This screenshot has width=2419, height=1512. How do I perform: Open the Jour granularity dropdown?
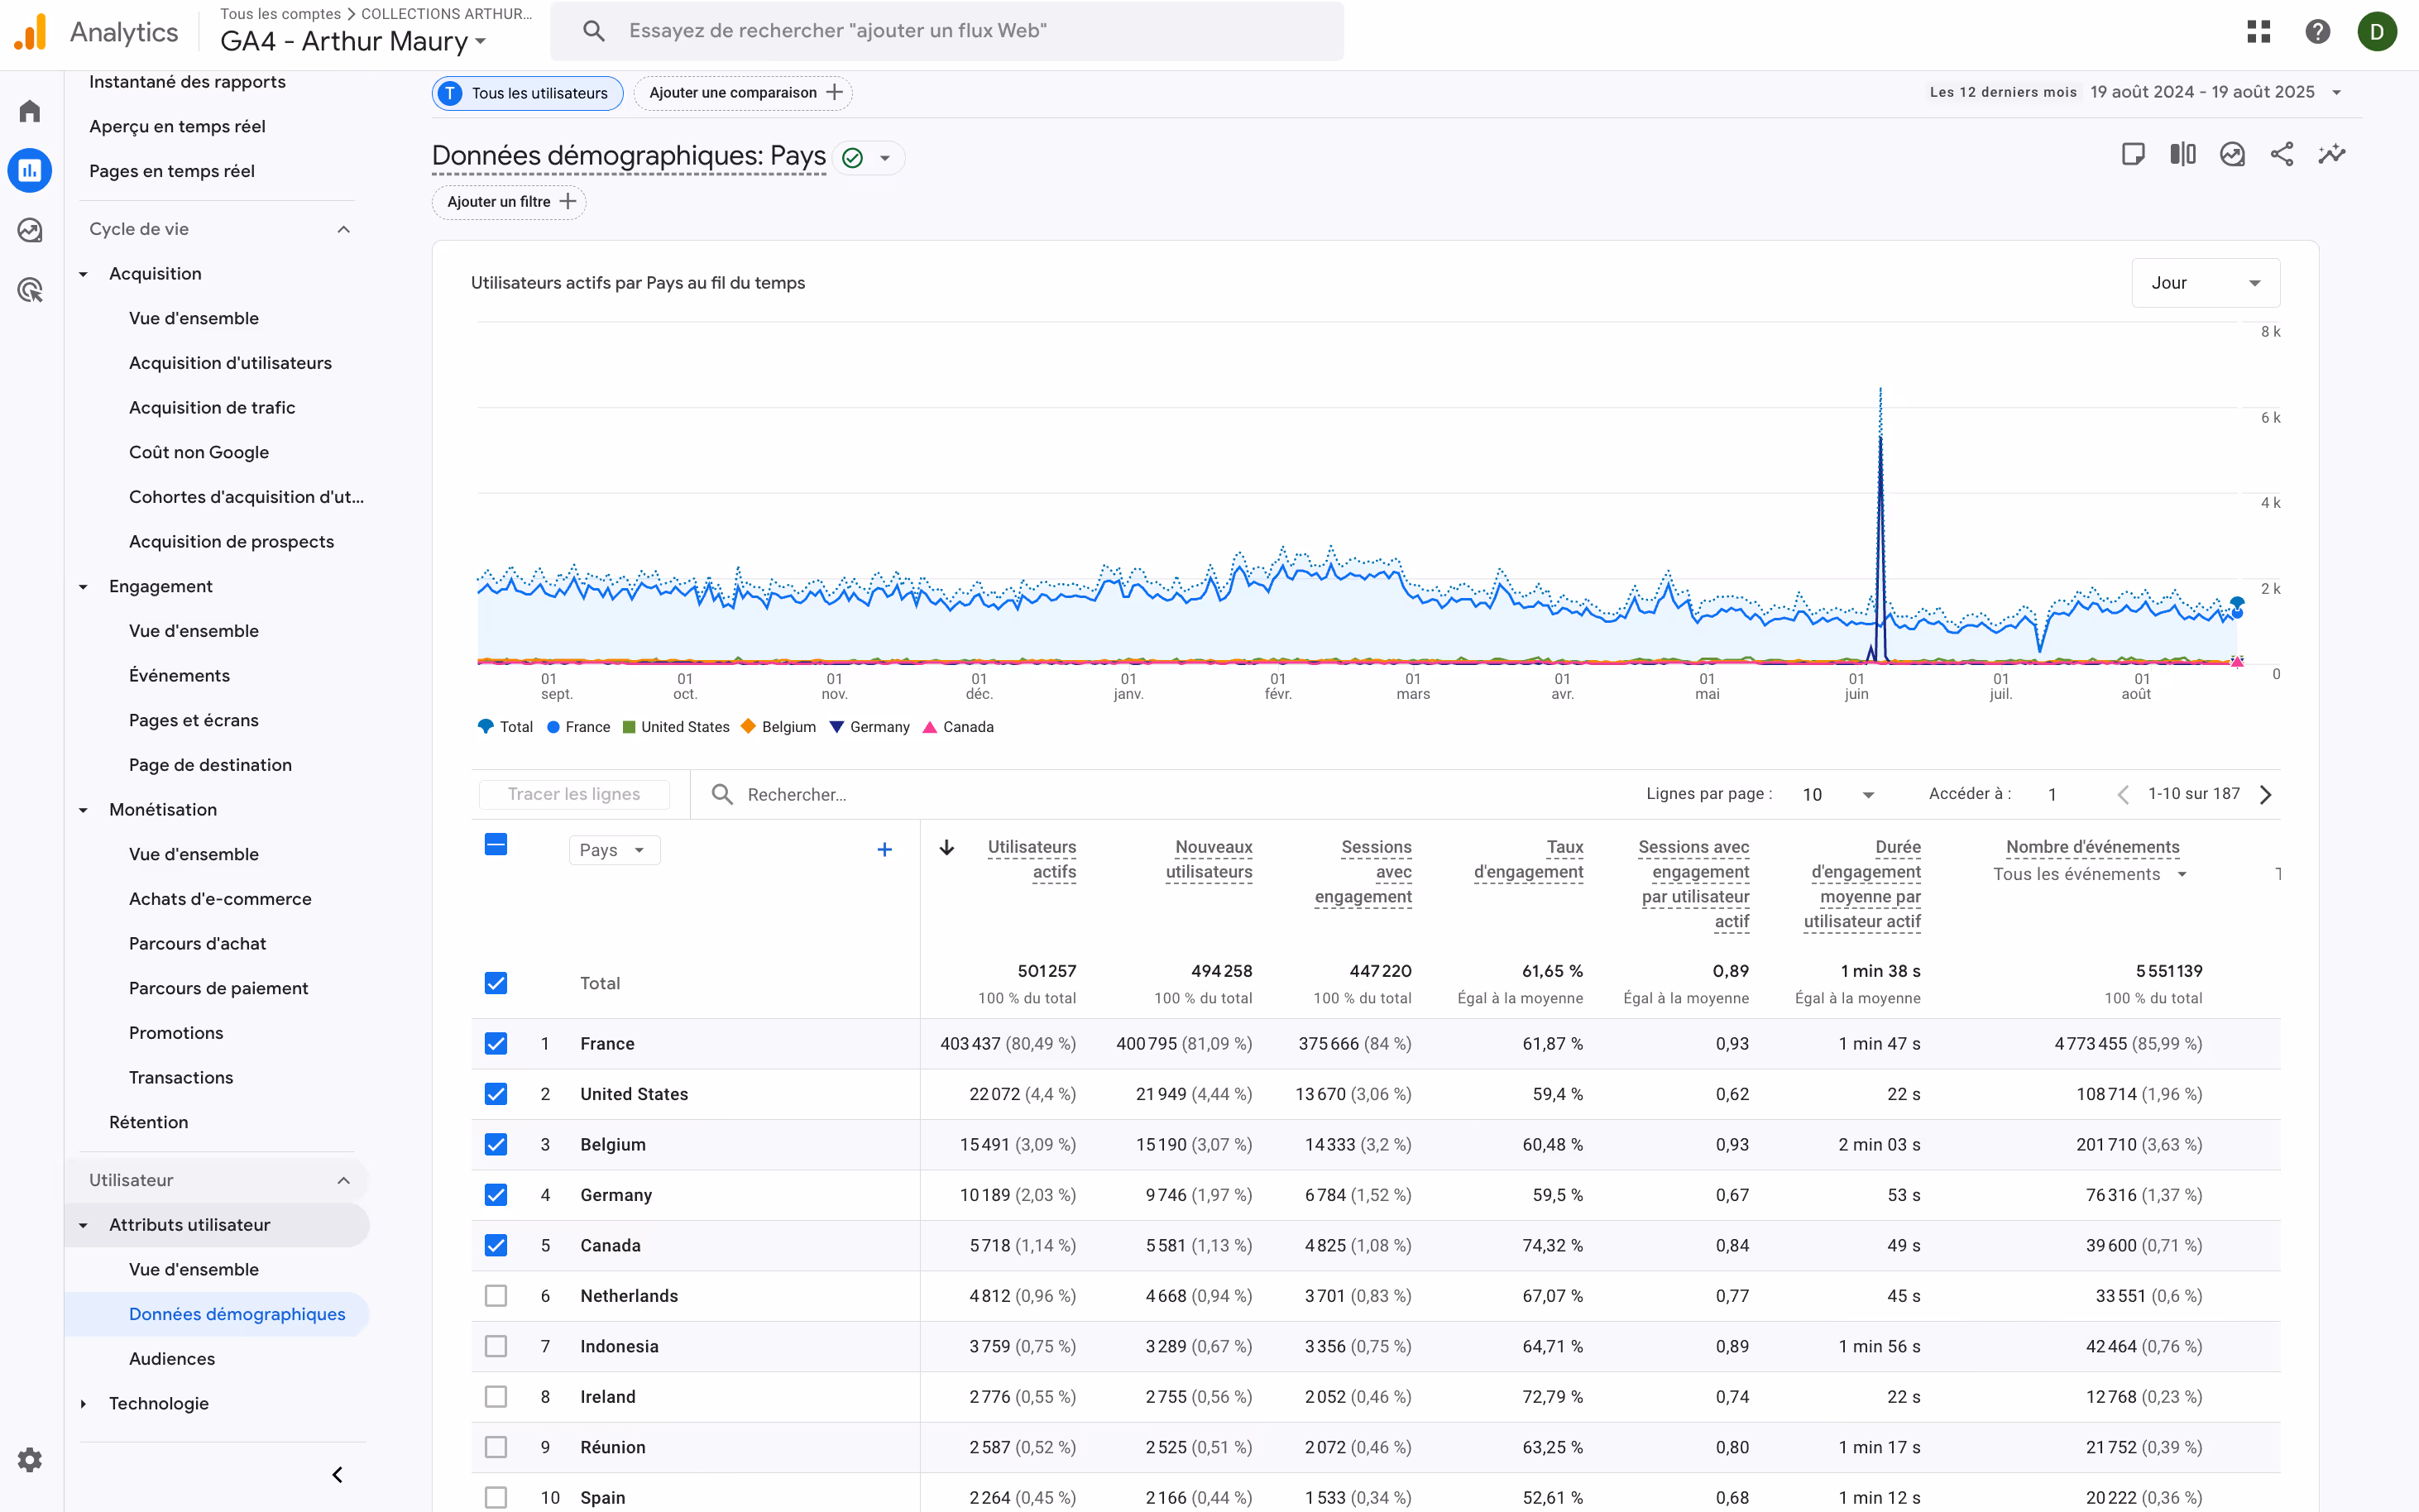2204,283
